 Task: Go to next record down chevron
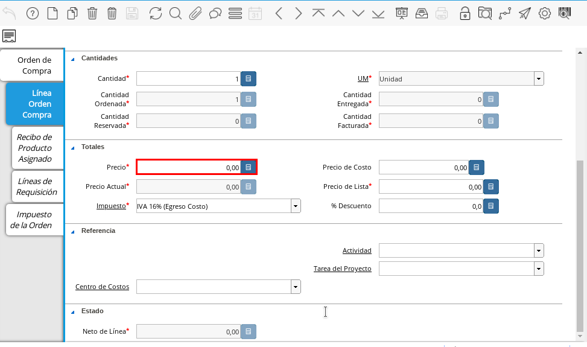[358, 14]
